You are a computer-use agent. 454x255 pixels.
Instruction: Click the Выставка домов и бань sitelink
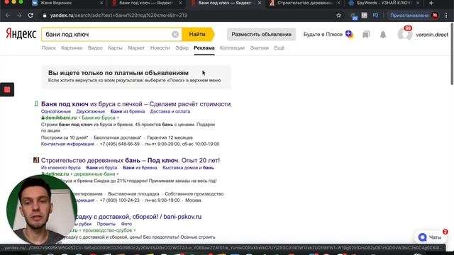[188, 168]
